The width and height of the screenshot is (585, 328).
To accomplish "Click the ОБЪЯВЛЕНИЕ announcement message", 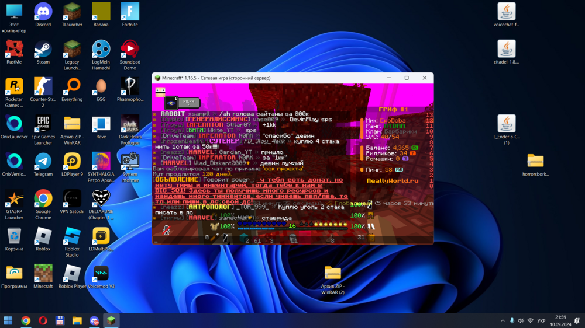I will click(250, 191).
